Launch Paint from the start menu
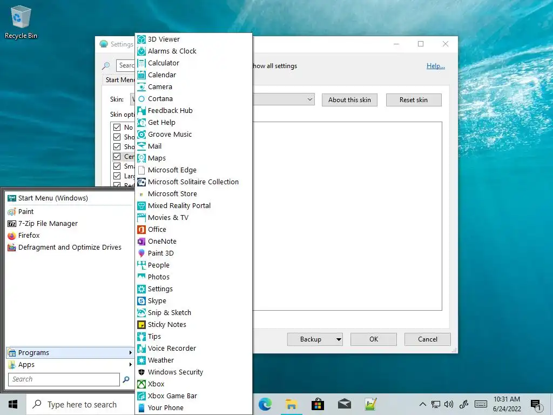This screenshot has height=415, width=553. pyautogui.click(x=70, y=212)
